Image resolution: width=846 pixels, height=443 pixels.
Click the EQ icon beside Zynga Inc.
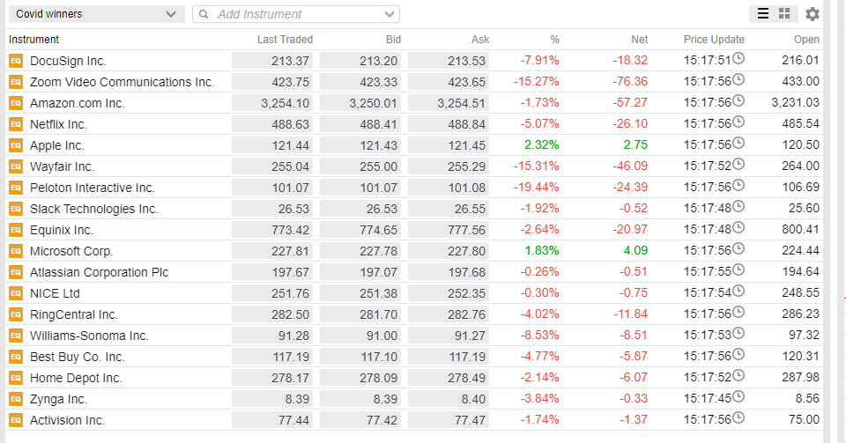click(x=15, y=399)
